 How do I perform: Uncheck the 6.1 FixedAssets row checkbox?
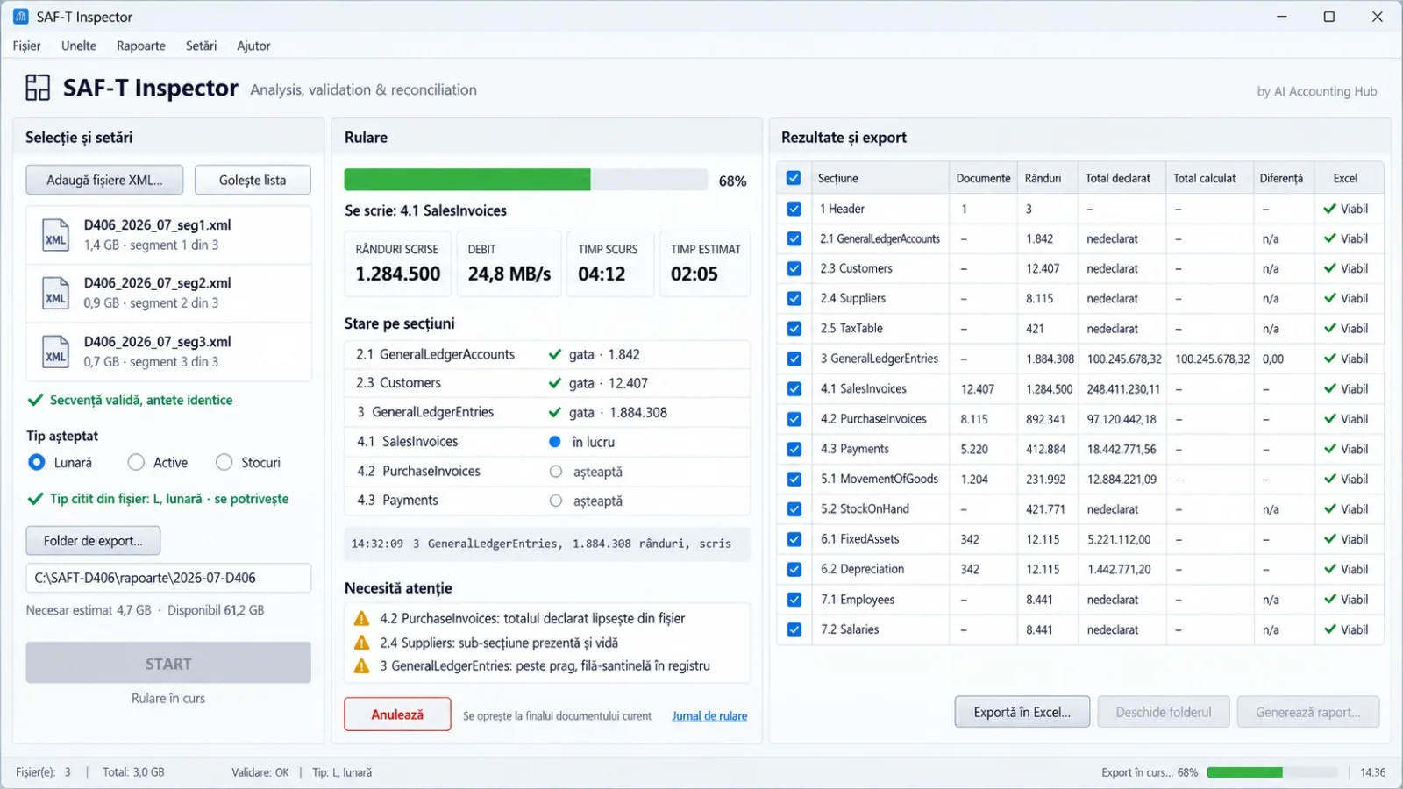click(x=794, y=539)
